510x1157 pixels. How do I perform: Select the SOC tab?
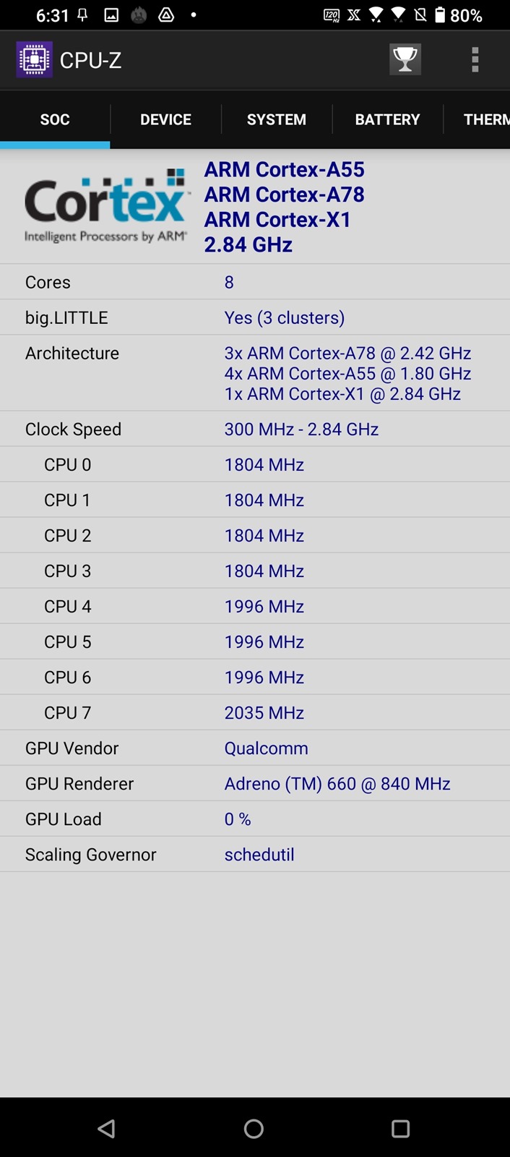(x=55, y=119)
